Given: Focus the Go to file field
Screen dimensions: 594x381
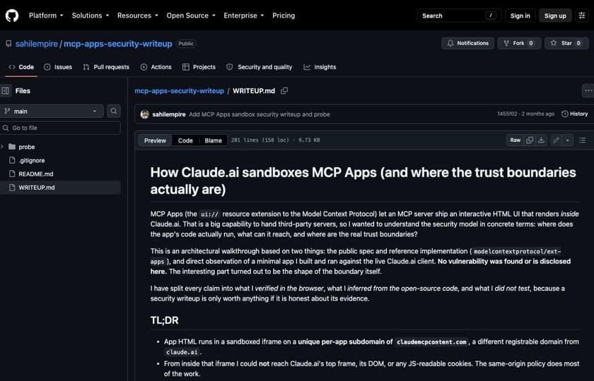Looking at the screenshot, I should [60, 128].
